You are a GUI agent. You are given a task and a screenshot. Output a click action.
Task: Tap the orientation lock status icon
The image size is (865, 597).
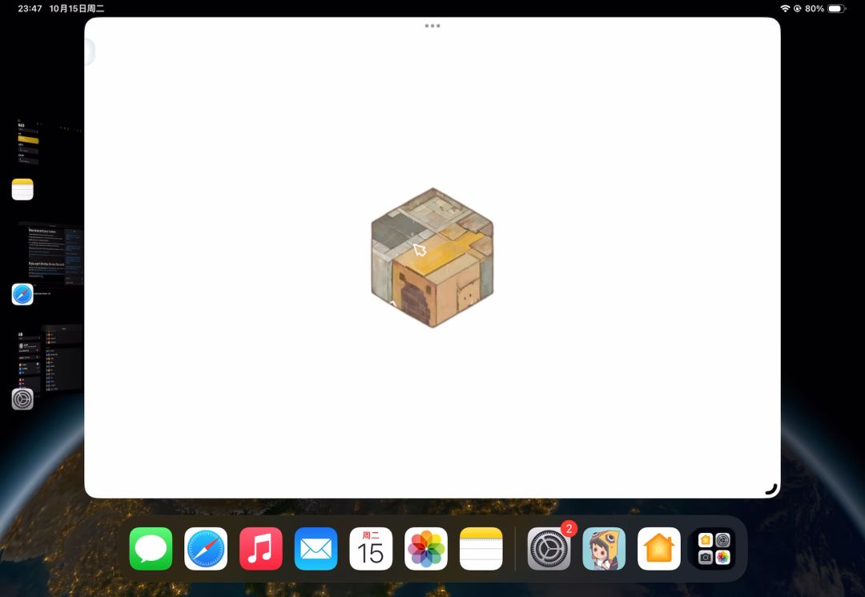click(x=798, y=8)
